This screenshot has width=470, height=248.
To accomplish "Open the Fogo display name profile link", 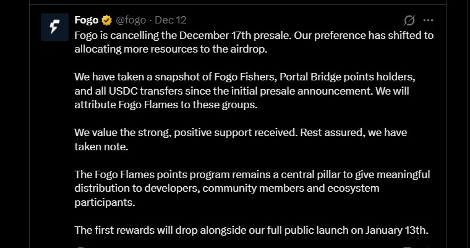I will click(x=86, y=20).
